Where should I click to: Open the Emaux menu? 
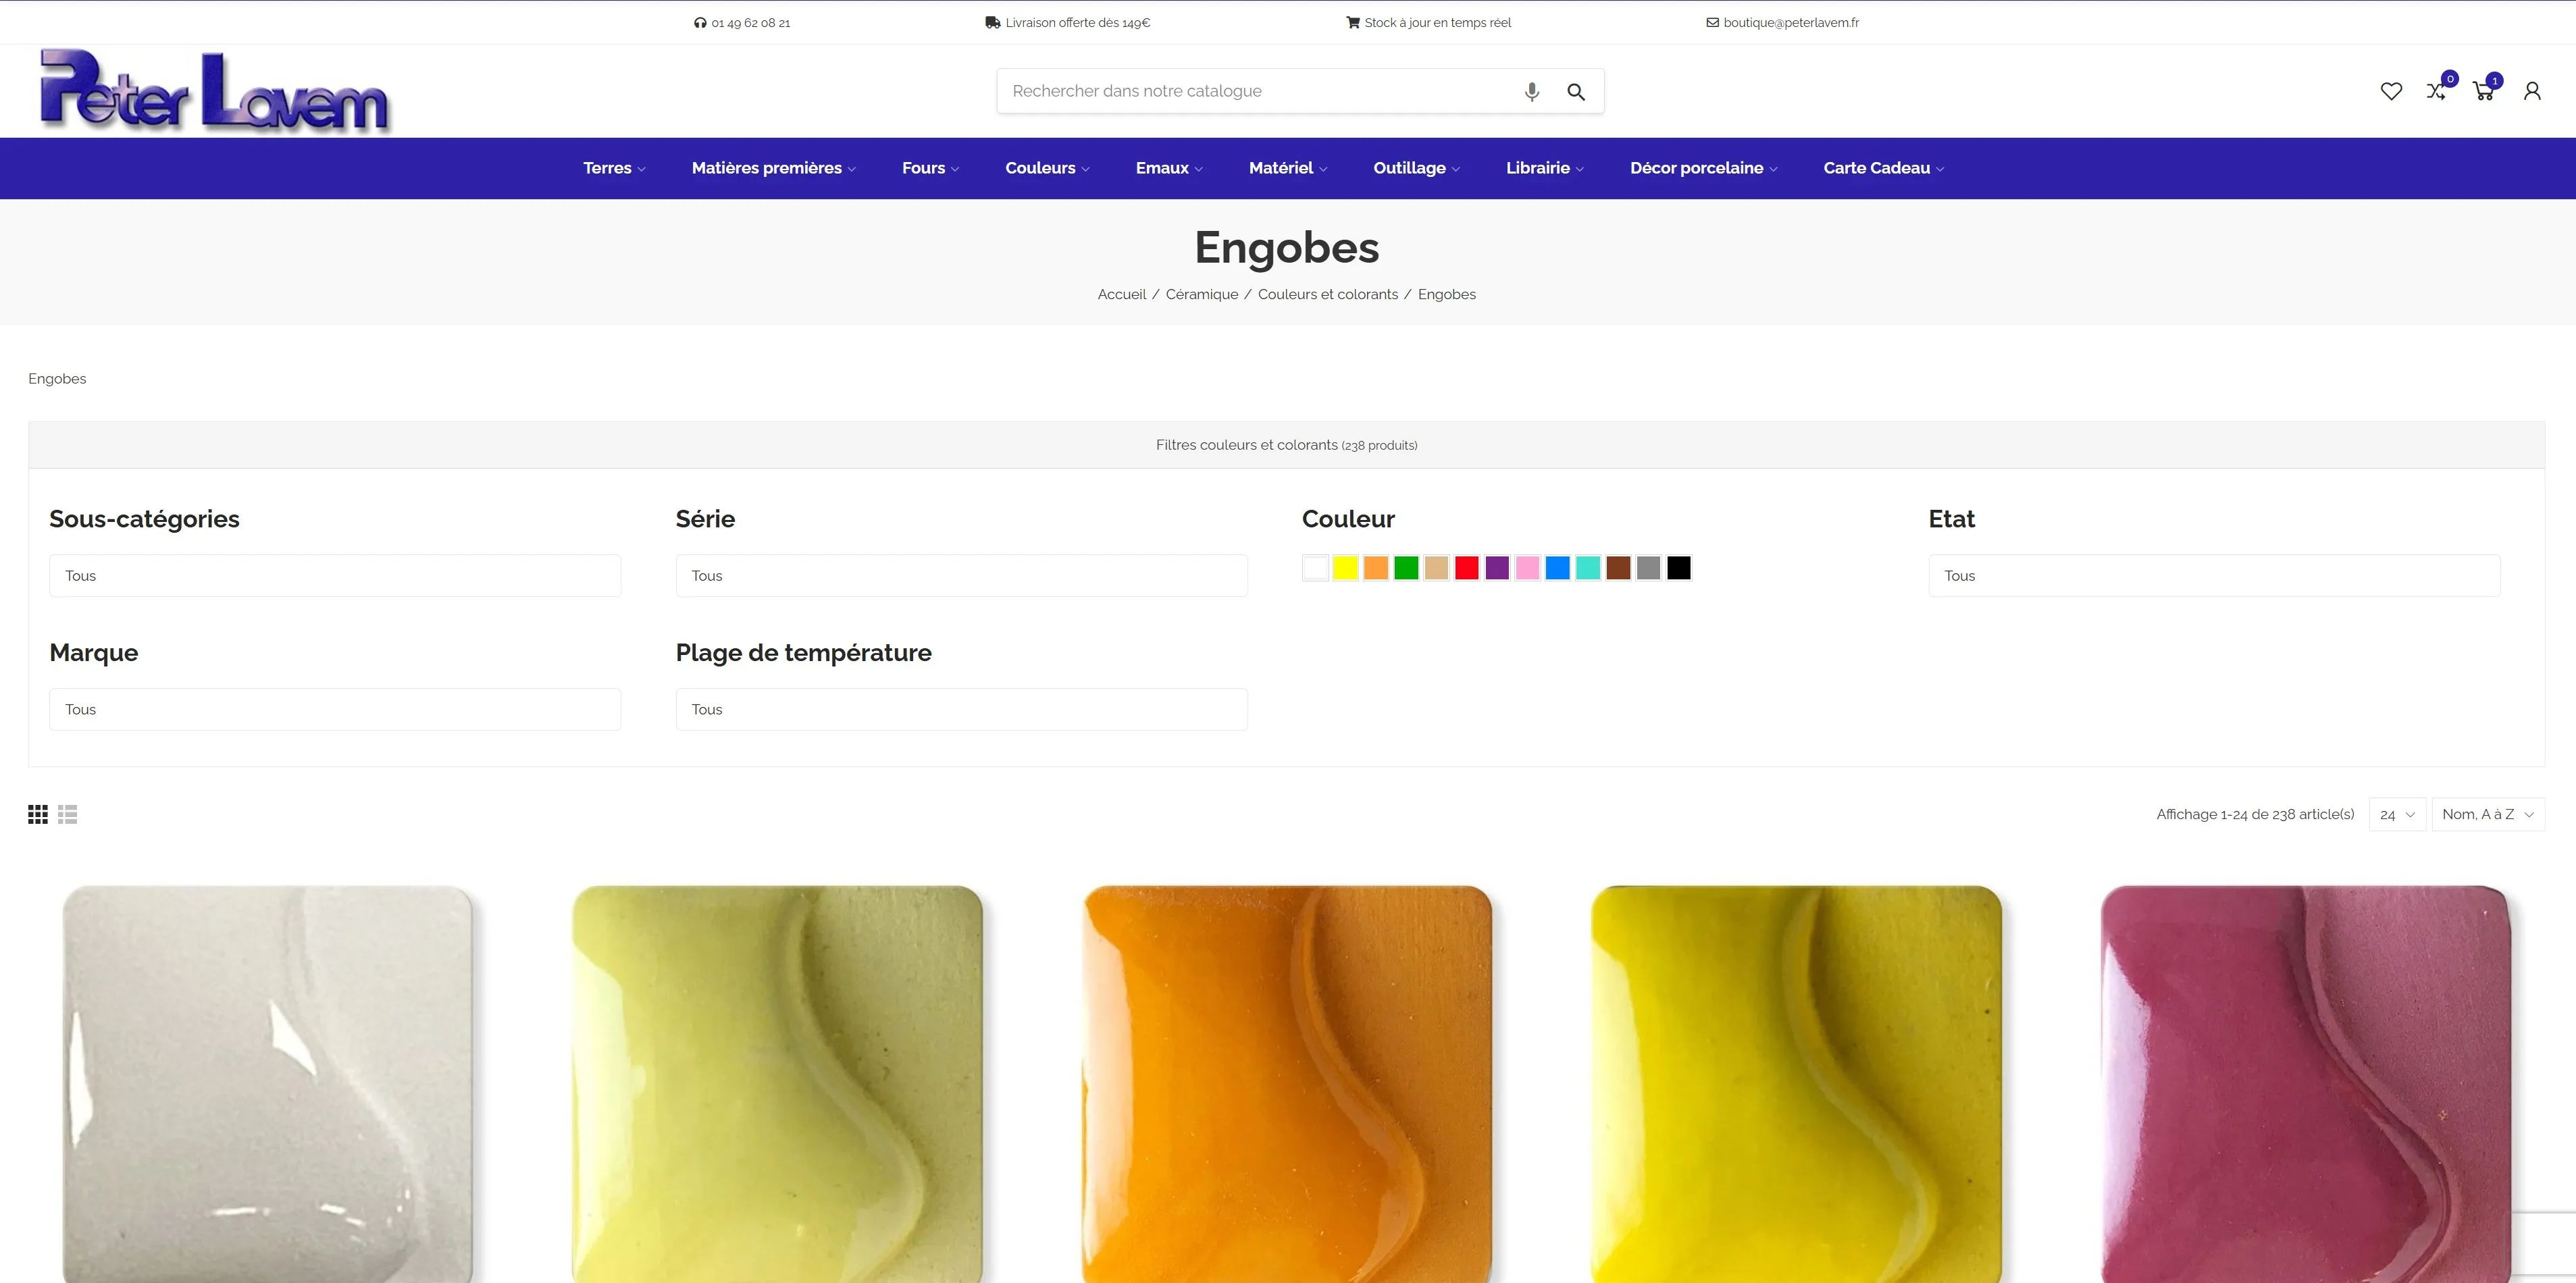coord(1169,168)
